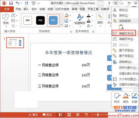
Task: Toggle Normal view button in status bar
Action: (60, 115)
